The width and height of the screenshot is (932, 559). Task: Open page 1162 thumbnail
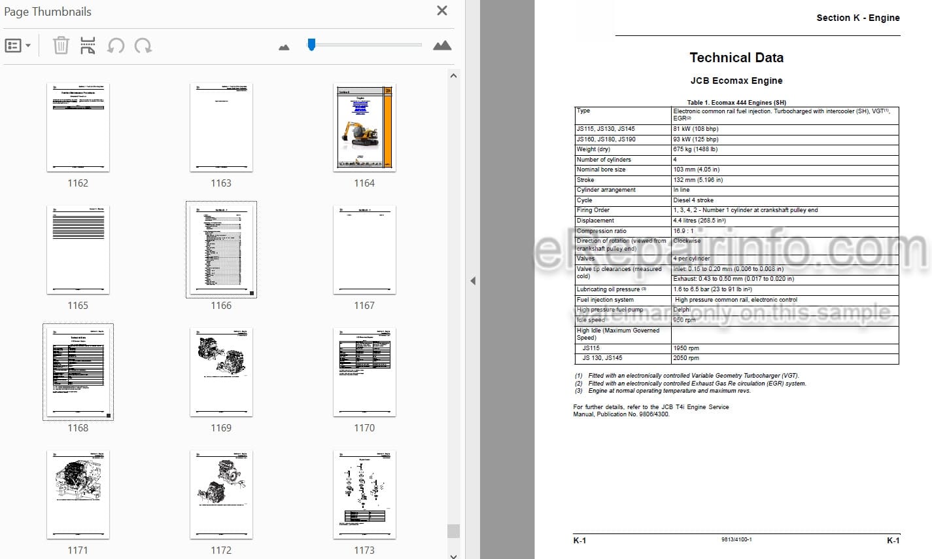point(78,128)
